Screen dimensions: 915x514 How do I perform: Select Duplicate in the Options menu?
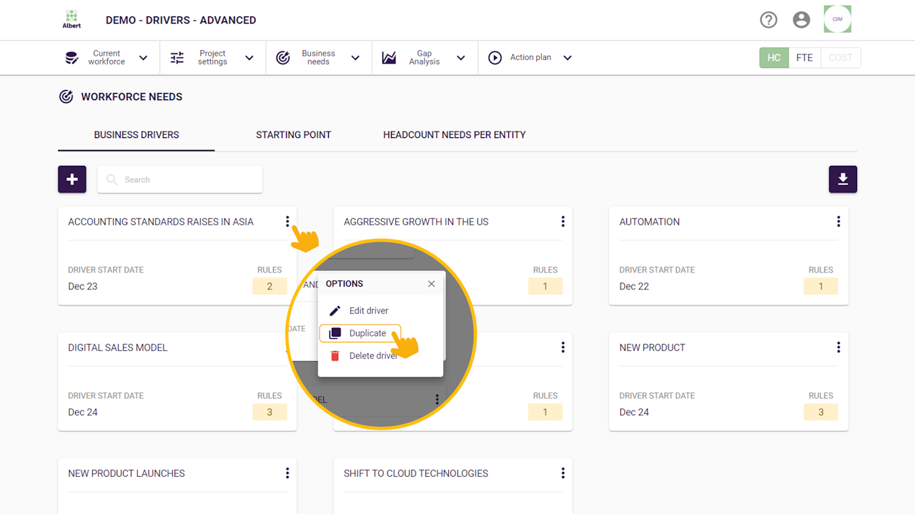(x=367, y=333)
